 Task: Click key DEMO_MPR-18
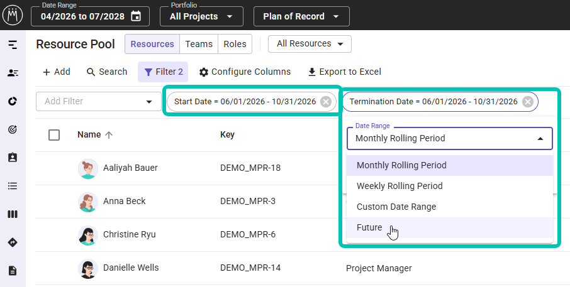[250, 168]
